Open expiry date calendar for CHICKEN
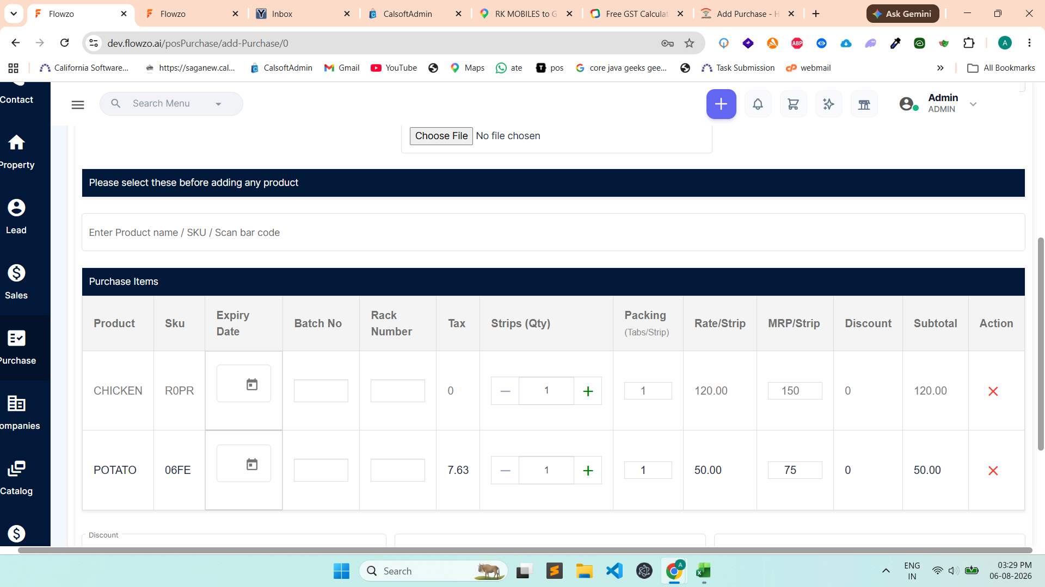 pos(251,384)
